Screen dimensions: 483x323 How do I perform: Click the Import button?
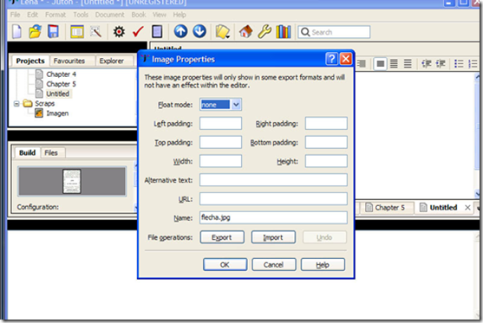(273, 237)
